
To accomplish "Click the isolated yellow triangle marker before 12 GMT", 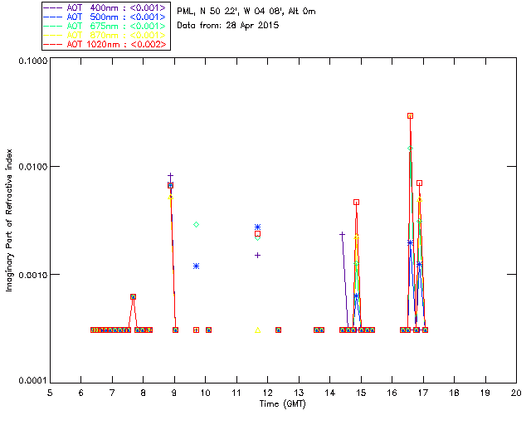I will pos(258,330).
